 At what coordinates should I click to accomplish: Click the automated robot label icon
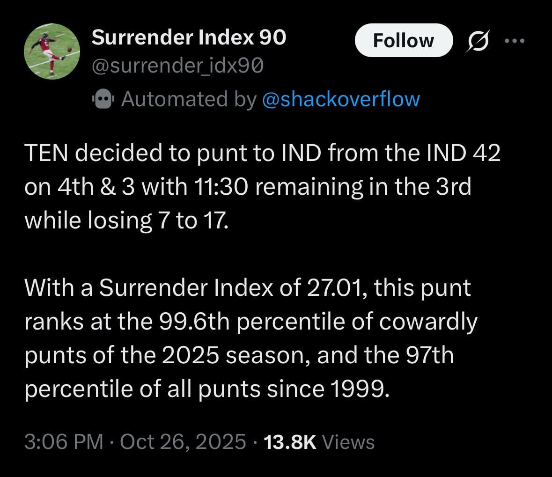pos(102,99)
